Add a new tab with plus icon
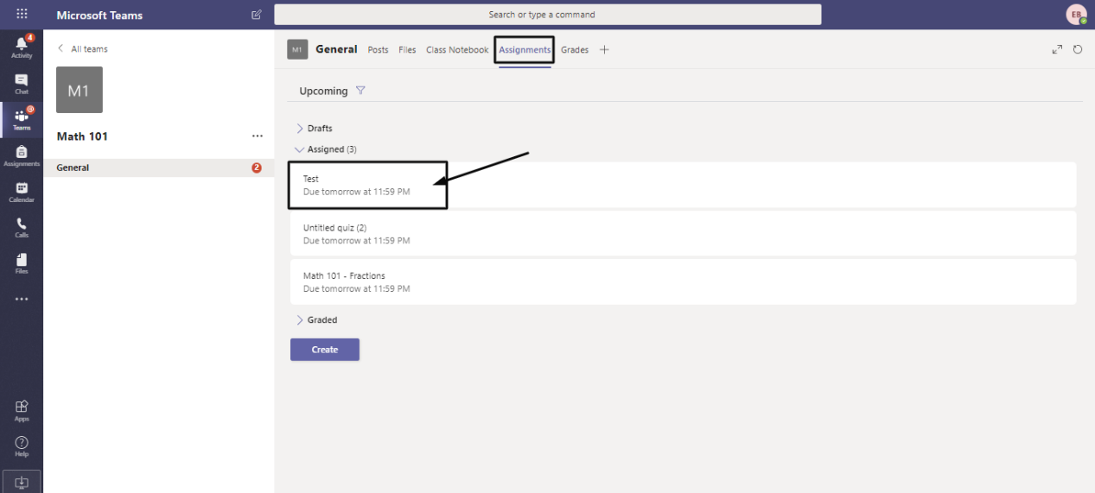 click(604, 49)
